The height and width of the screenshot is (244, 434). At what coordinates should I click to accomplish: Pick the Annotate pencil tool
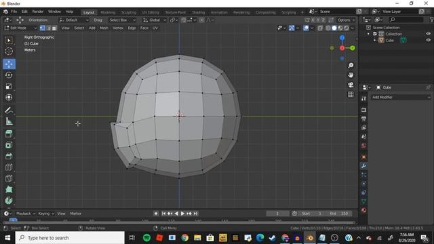(9, 110)
